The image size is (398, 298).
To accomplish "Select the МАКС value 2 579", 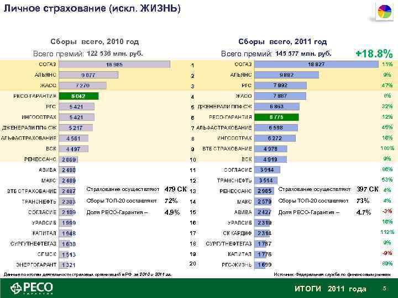I will coord(264,202).
